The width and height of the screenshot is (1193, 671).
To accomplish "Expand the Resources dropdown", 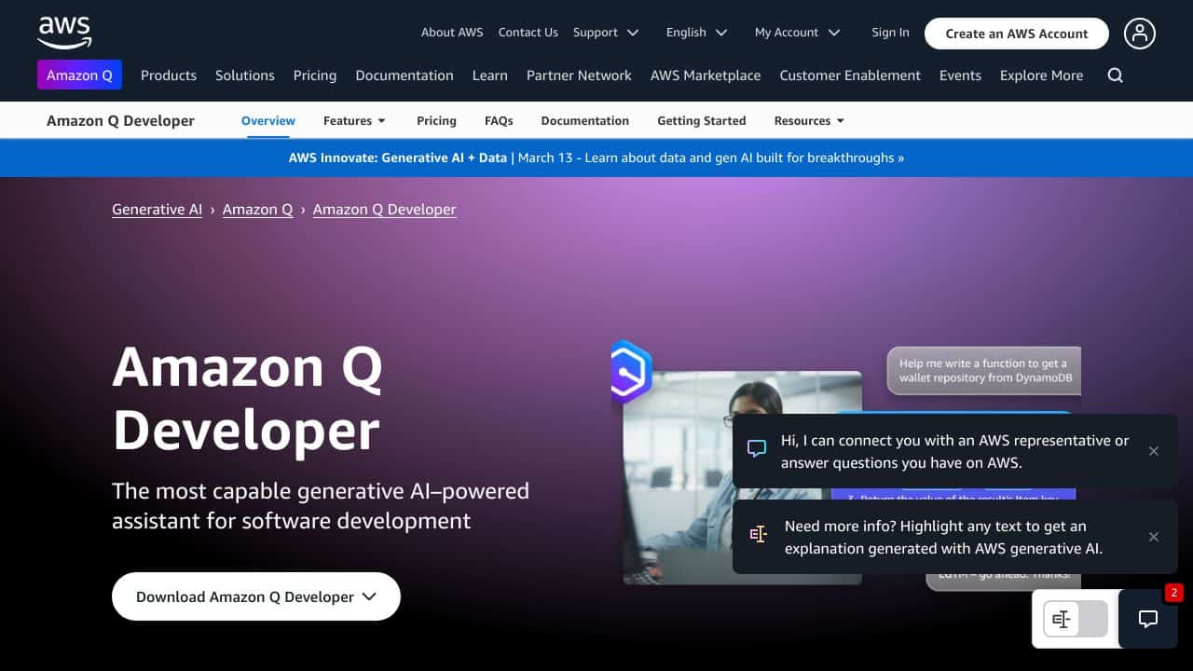I will pyautogui.click(x=809, y=121).
